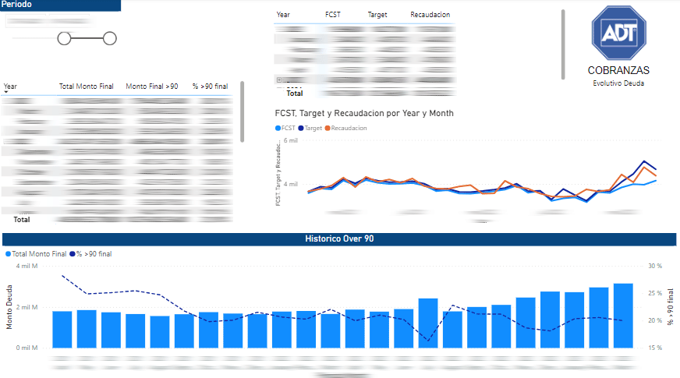Click the 'FCST, Target y Recaudacion por Year y Month' title
Image resolution: width=680 pixels, height=378 pixels.
[364, 113]
